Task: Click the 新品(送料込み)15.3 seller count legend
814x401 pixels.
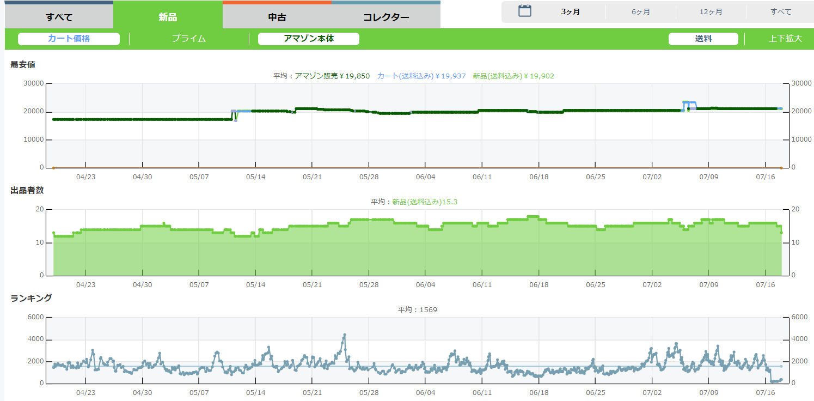Action: click(x=425, y=202)
